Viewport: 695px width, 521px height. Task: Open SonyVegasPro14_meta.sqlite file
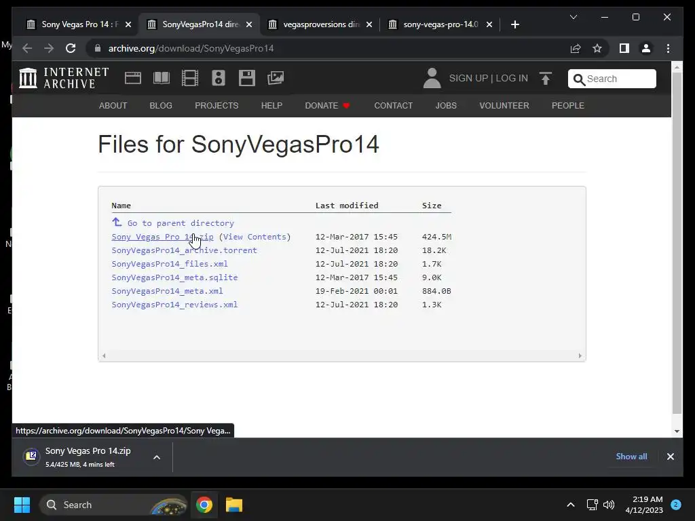(174, 277)
